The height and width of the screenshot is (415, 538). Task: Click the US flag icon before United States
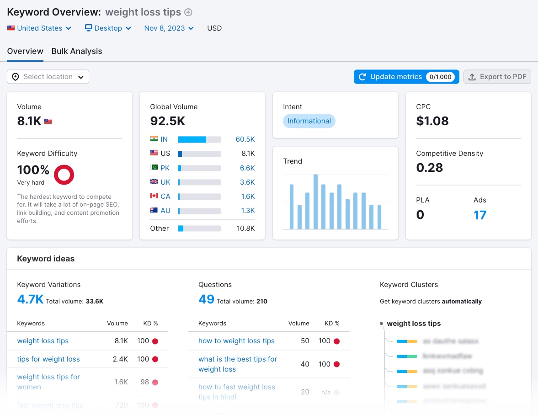click(x=11, y=28)
